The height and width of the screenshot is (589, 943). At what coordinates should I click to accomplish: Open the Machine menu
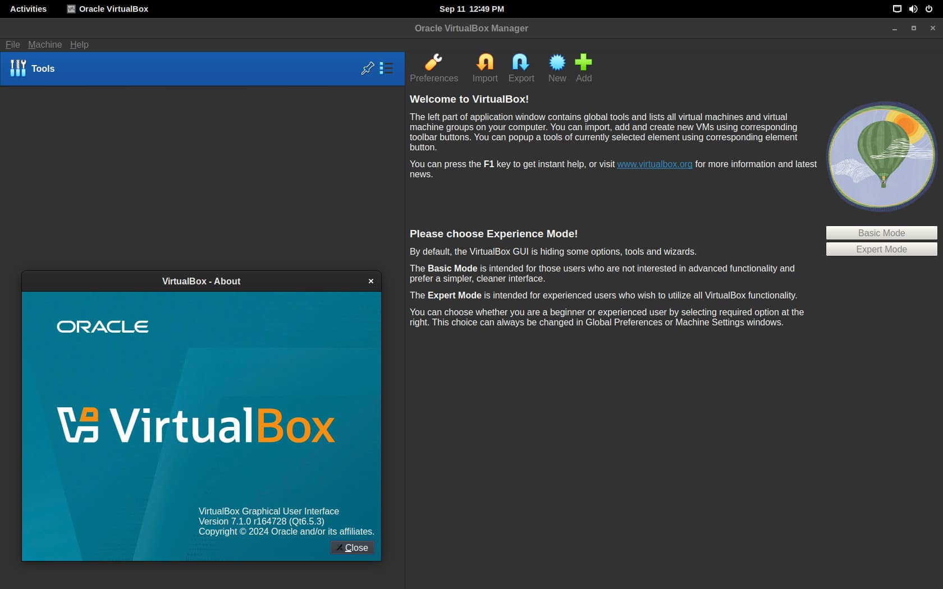click(45, 44)
